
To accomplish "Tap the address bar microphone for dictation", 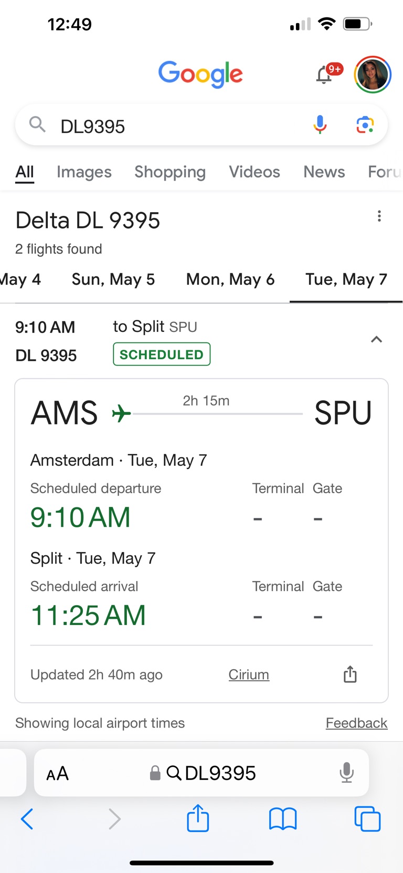I will coord(346,773).
